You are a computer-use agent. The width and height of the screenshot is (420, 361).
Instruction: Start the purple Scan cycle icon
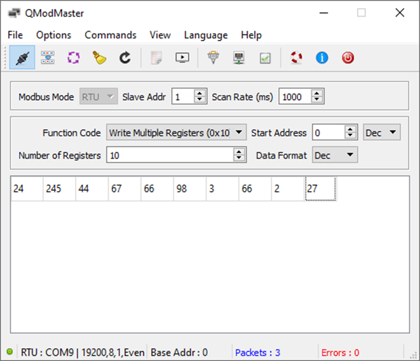(x=74, y=58)
